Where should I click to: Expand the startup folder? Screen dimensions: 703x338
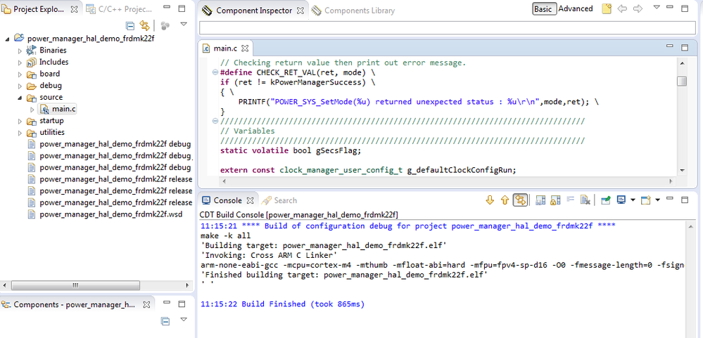(20, 121)
